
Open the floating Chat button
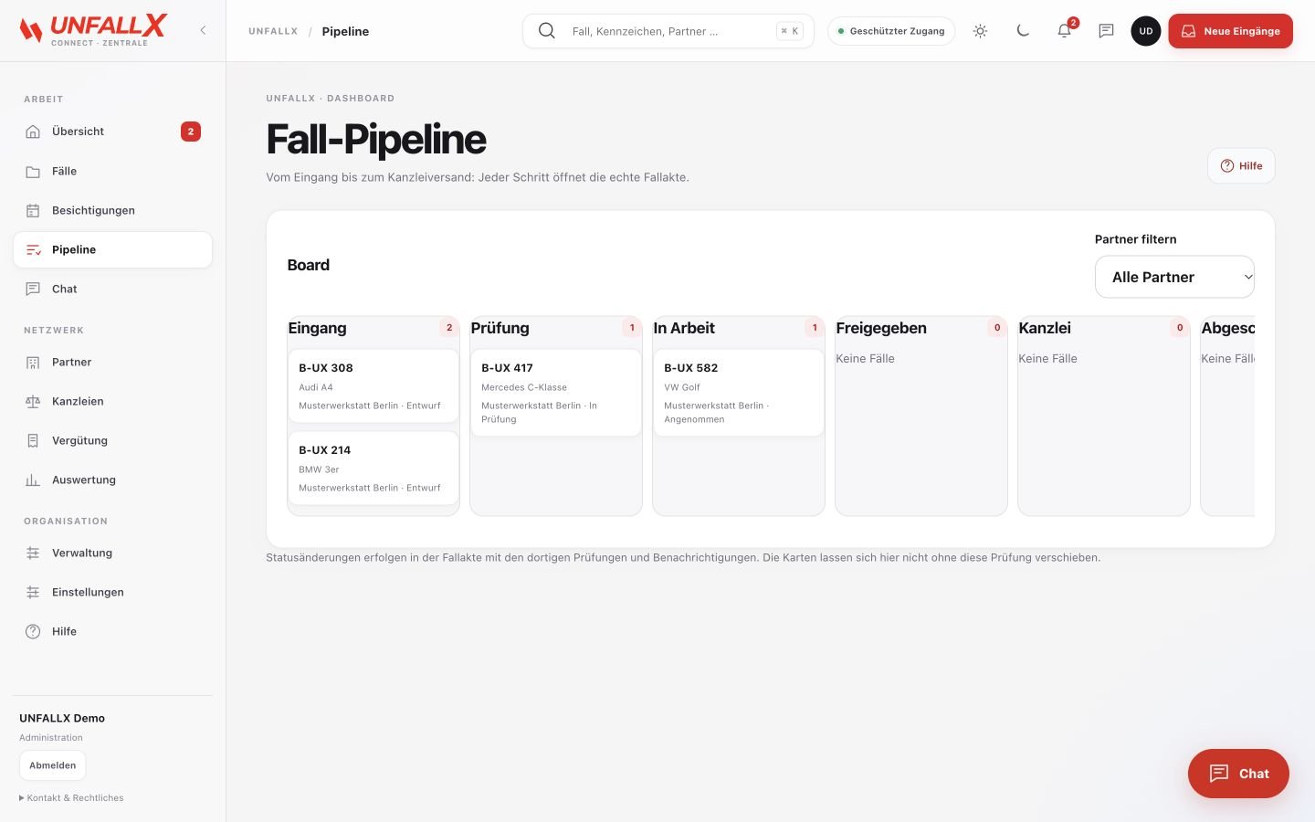coord(1238,774)
